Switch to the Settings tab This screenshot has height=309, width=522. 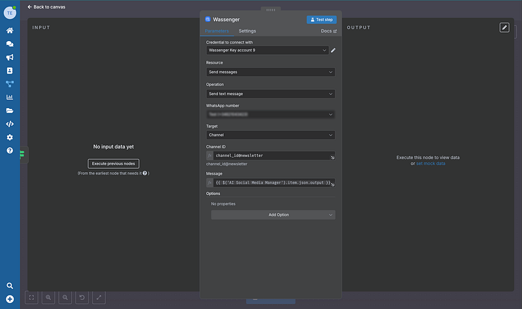(247, 31)
